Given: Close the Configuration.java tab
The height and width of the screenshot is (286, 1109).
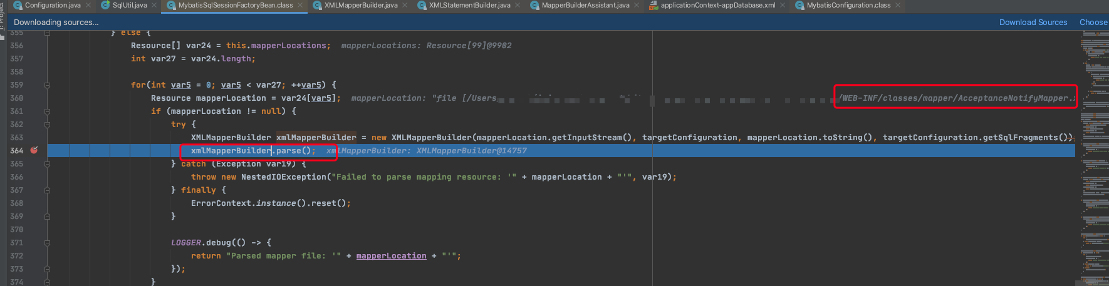Looking at the screenshot, I should [x=88, y=5].
